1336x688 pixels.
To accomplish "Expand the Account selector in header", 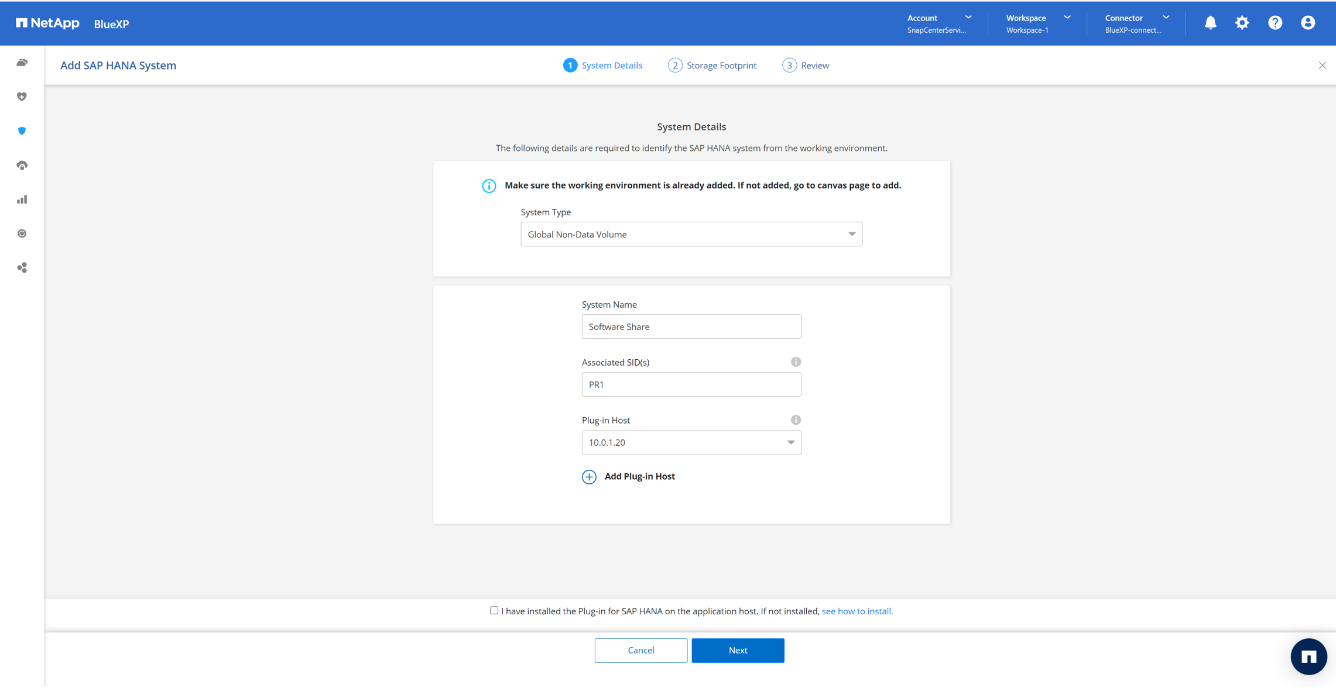I will click(938, 23).
